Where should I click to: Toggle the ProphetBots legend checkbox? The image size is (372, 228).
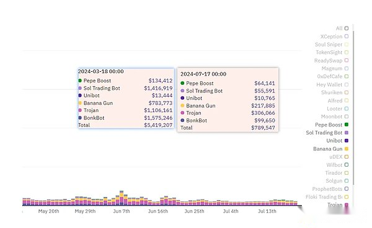point(347,188)
